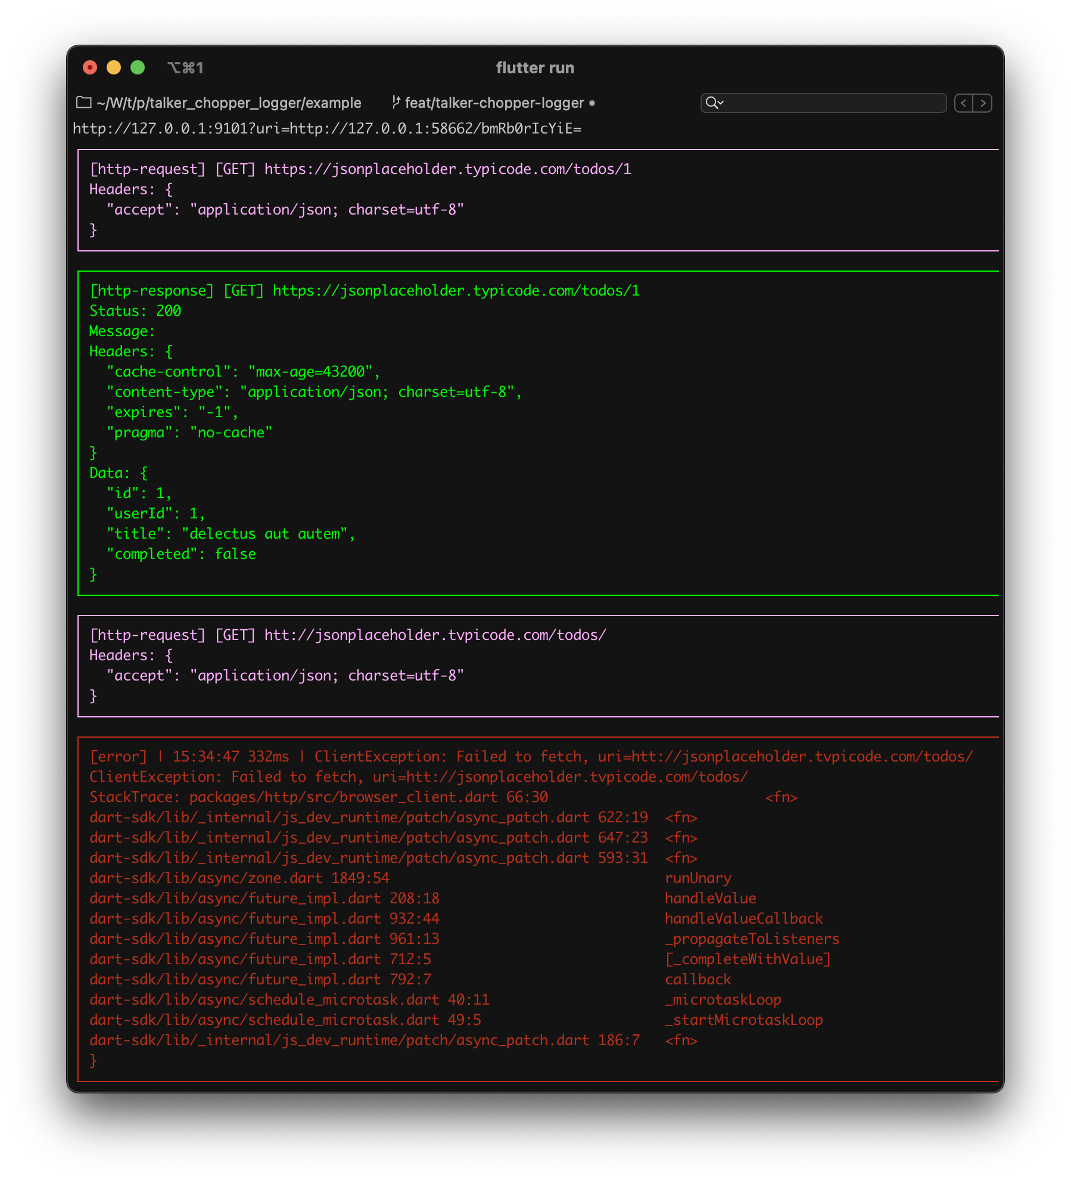Click "content-type" response header line
Screen dimensions: 1071x1181
pos(314,392)
